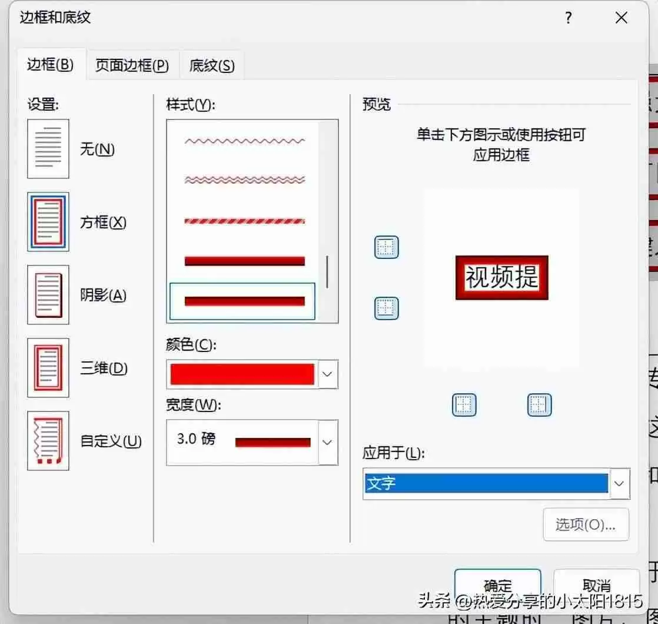Select the 方框 (Box) border setting

(48, 222)
